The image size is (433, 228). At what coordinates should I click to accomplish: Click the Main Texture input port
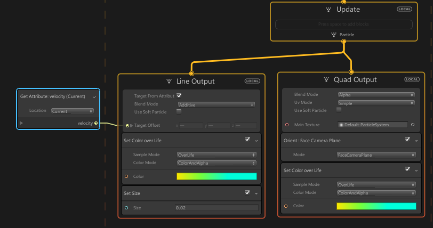coord(287,125)
